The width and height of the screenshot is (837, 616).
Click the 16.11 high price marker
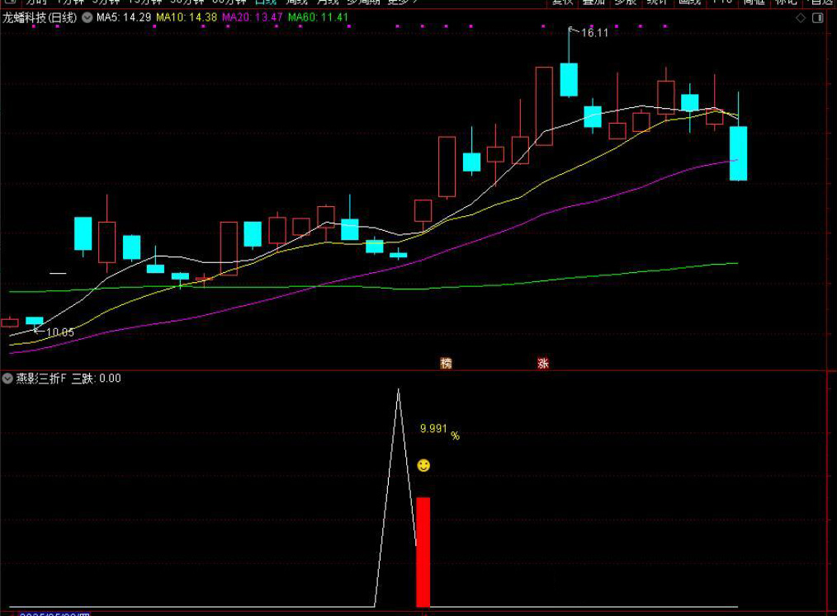tap(593, 33)
